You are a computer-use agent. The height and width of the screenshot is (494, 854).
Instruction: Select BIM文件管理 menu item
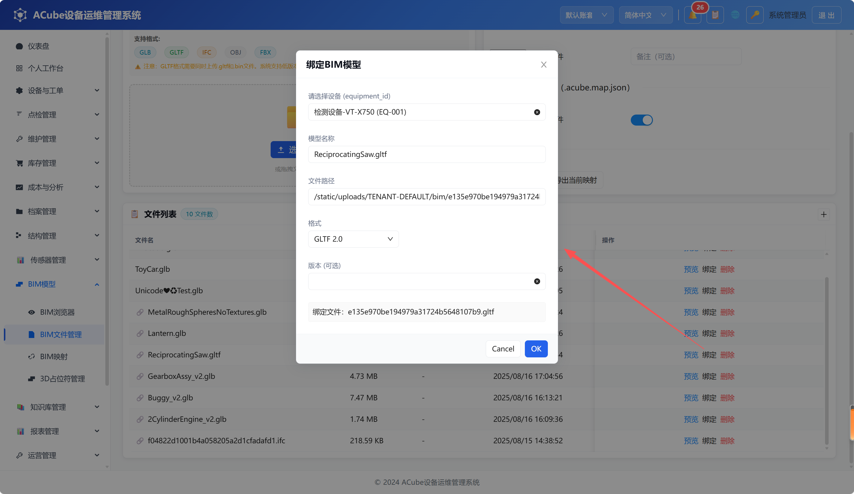54,334
